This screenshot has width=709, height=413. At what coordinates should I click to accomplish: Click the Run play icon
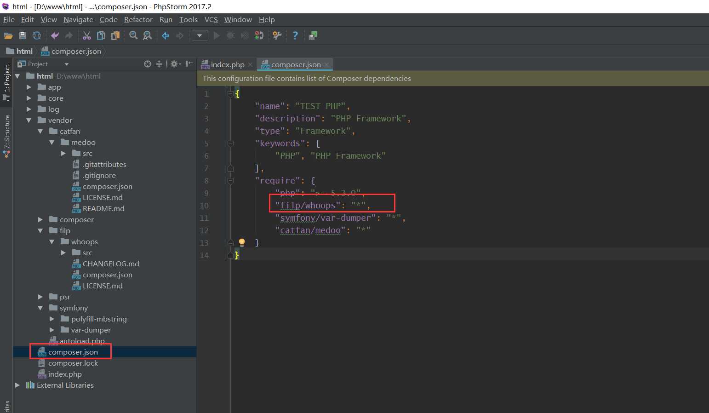point(217,35)
